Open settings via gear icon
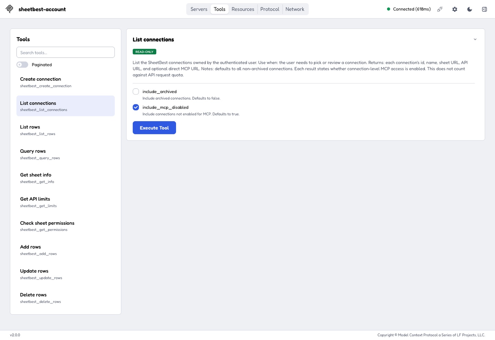 (x=455, y=9)
